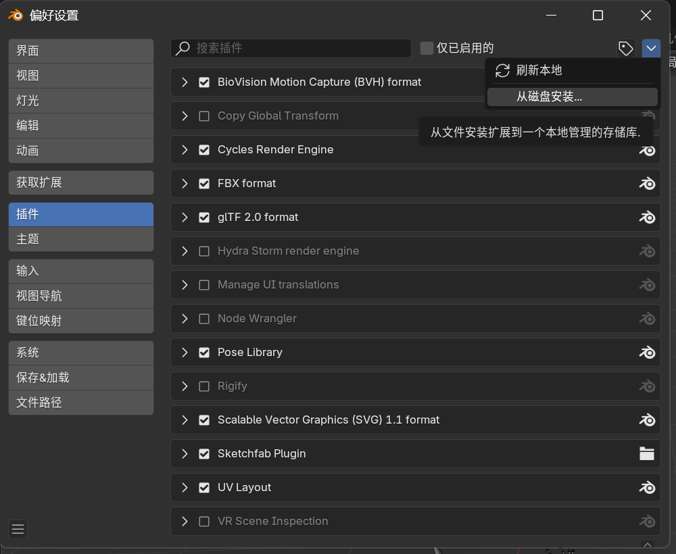Screen dimensions: 676x554
Task: Enable the Node Wrangler add-on checkbox
Action: click(204, 318)
